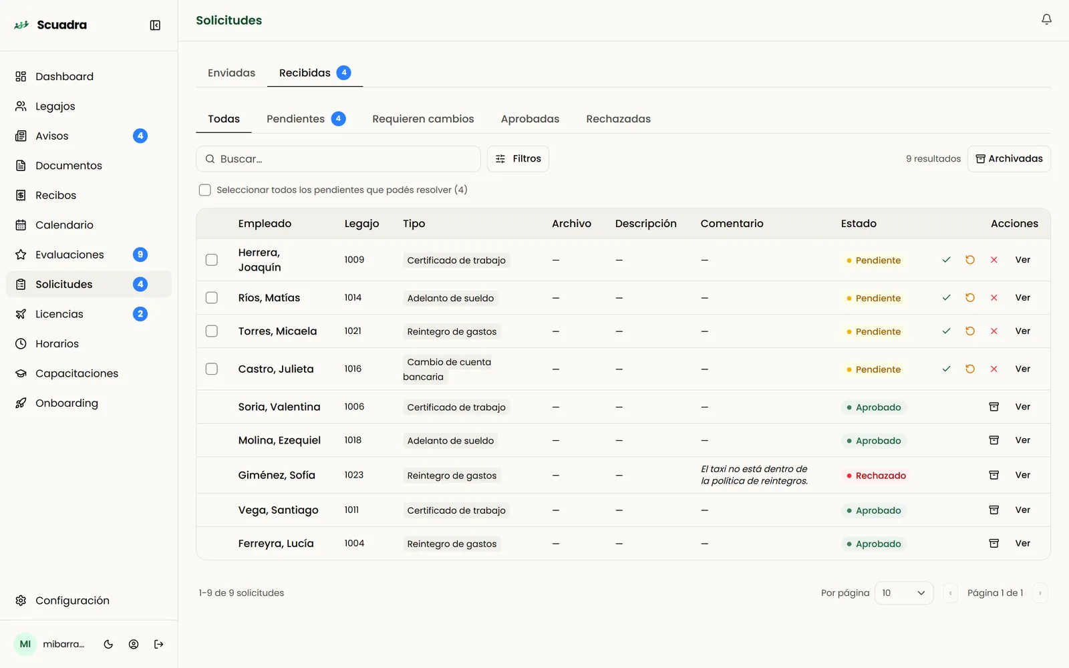Click the Buscar search field
Viewport: 1069px width, 668px height.
[x=338, y=159]
